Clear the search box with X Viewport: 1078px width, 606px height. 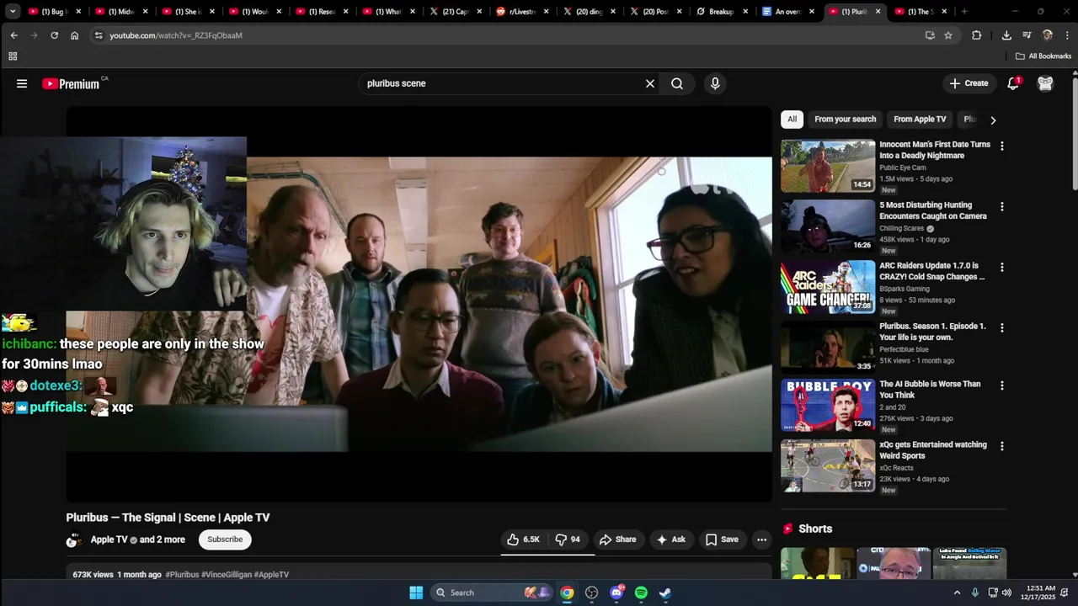click(650, 83)
